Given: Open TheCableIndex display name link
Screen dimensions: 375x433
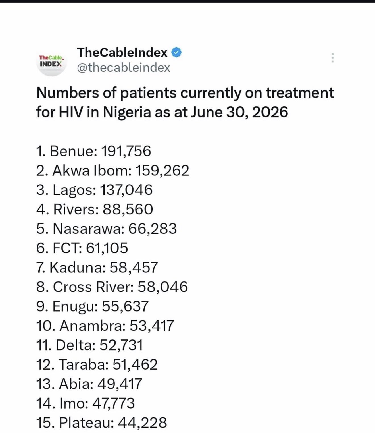Looking at the screenshot, I should tap(122, 53).
